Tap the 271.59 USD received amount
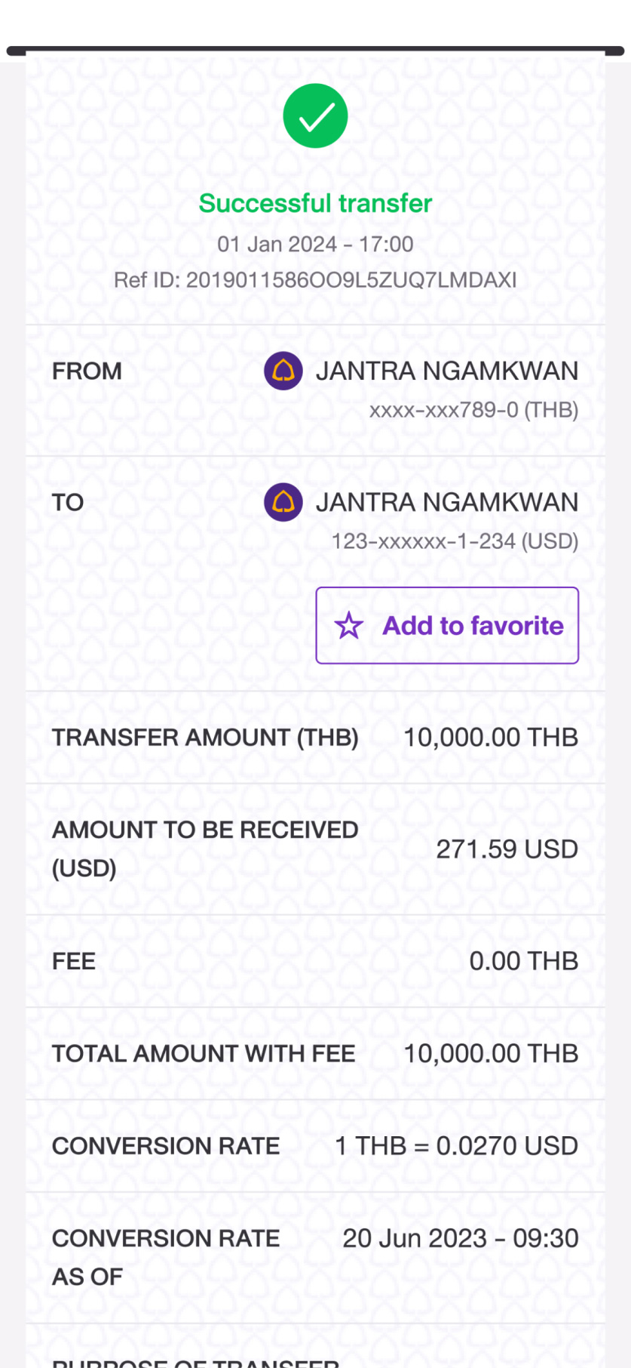 [x=507, y=849]
